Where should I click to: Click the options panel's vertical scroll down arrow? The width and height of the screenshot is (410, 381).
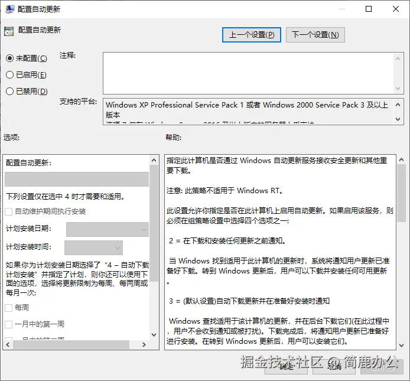coord(154,335)
